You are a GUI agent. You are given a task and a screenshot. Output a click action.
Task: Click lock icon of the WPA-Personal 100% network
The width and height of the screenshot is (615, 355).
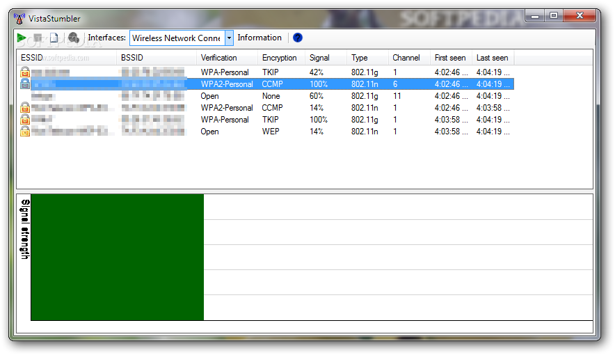pyautogui.click(x=25, y=119)
